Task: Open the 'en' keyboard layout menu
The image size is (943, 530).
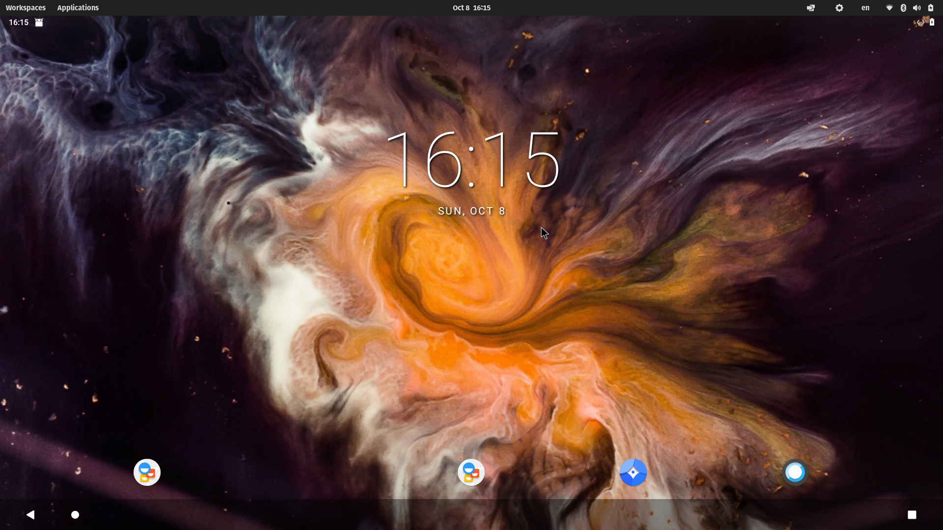Action: tap(865, 8)
